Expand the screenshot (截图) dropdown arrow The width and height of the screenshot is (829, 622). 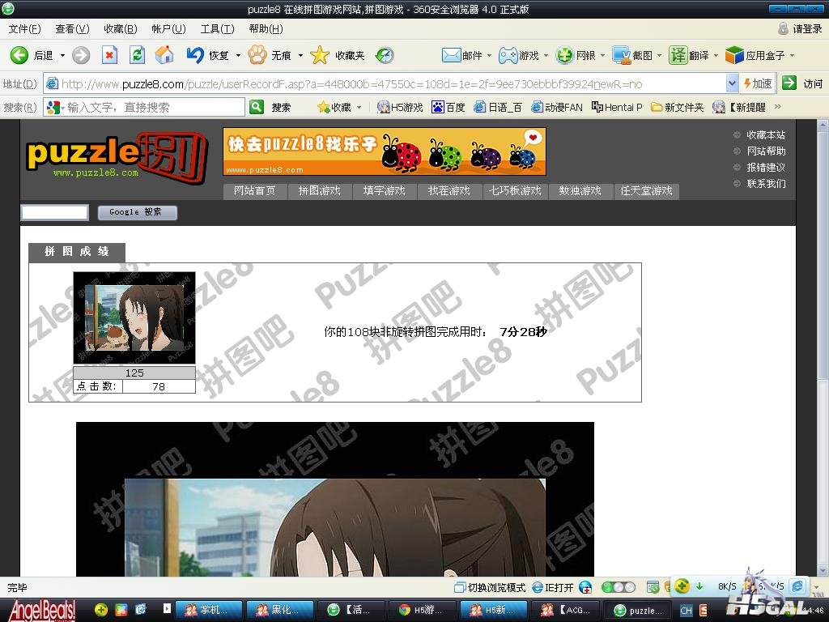click(659, 56)
